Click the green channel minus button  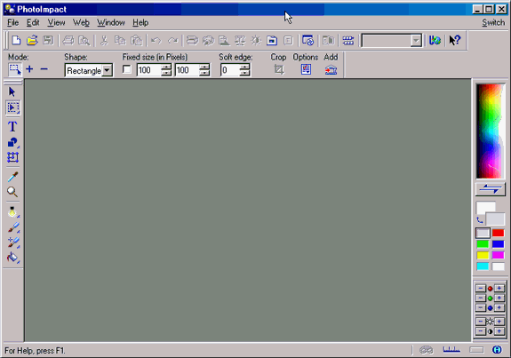(481, 298)
